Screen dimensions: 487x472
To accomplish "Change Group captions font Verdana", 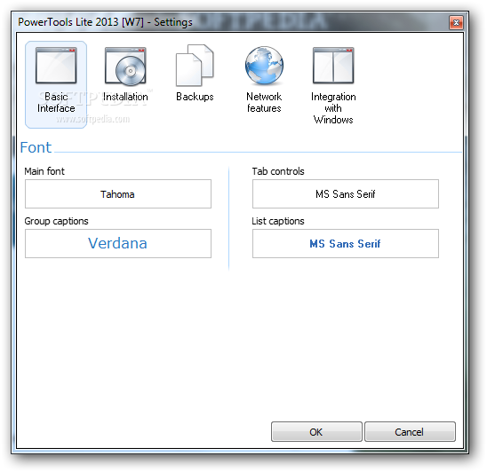I will [x=118, y=243].
